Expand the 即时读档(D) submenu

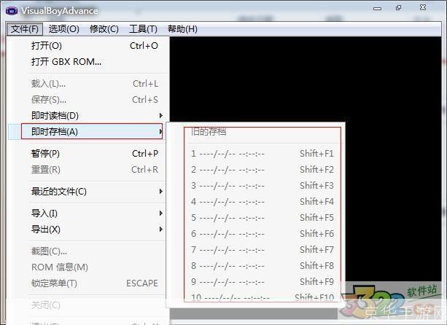[x=89, y=115]
